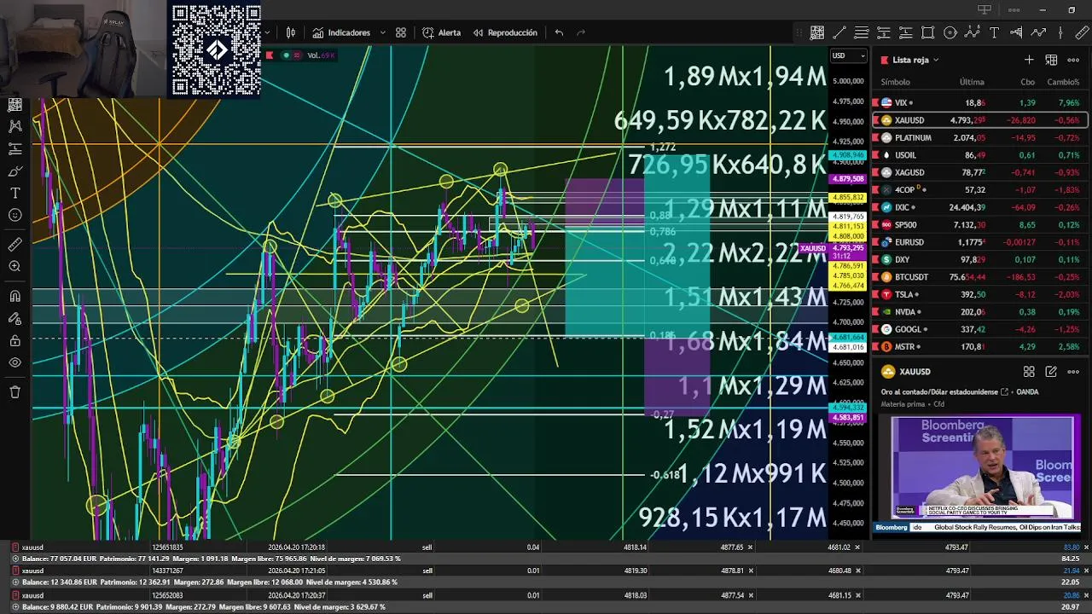Sort watchlist by Última column
Screen dimensions: 1092x614
click(972, 82)
